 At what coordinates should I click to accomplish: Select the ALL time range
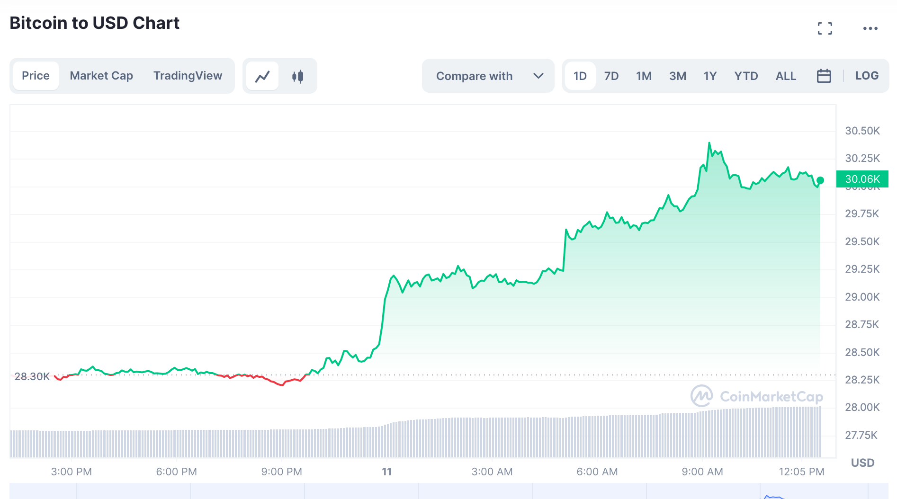[x=786, y=76]
